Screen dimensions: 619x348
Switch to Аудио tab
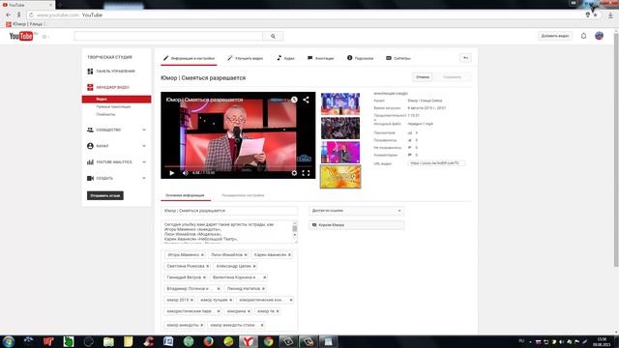(286, 58)
